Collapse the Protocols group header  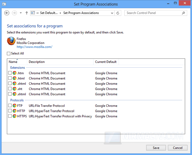point(17,100)
